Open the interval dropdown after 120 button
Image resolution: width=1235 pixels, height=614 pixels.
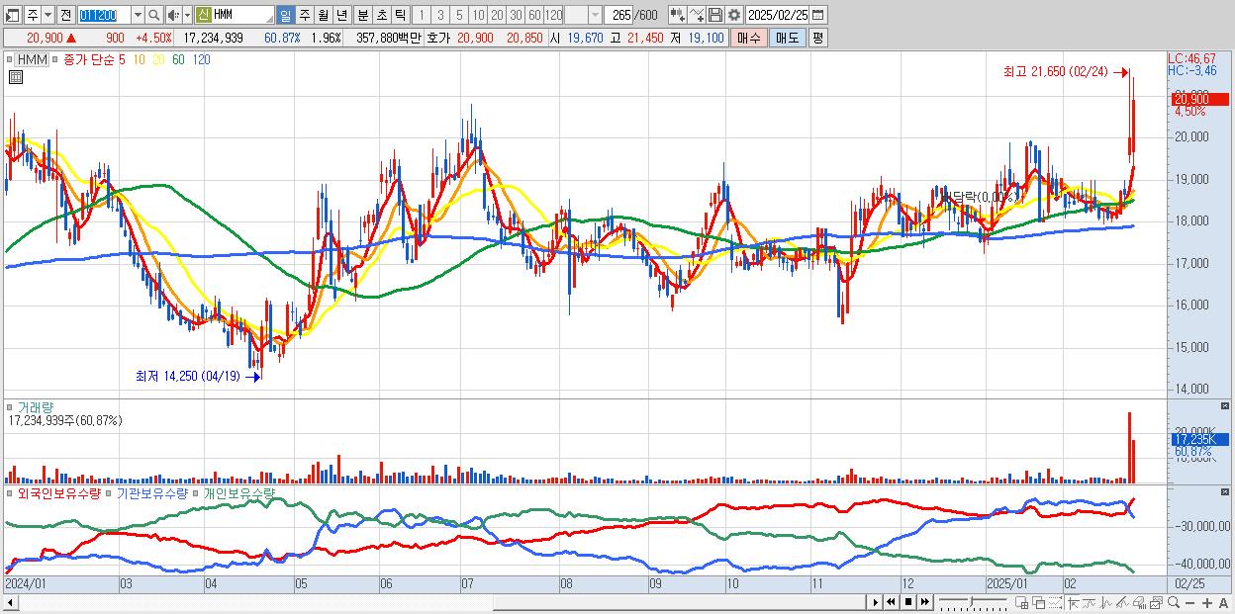coord(595,15)
